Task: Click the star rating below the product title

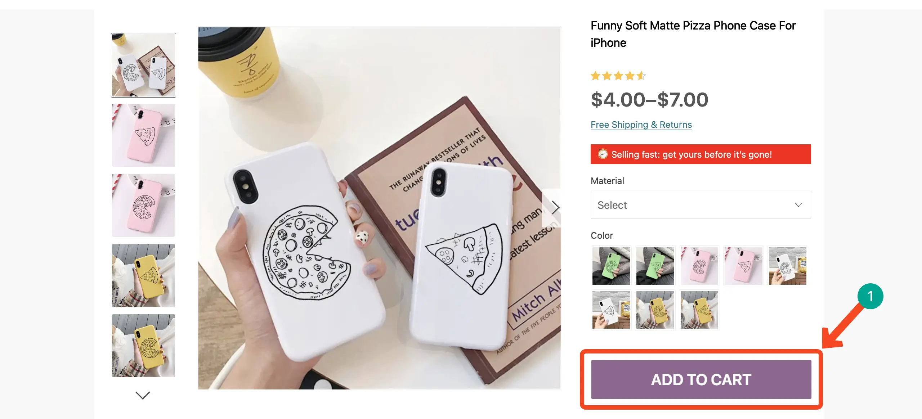Action: tap(618, 76)
